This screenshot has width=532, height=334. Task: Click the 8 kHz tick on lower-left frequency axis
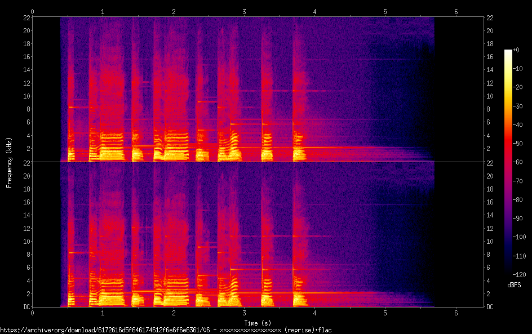[x=26, y=255]
